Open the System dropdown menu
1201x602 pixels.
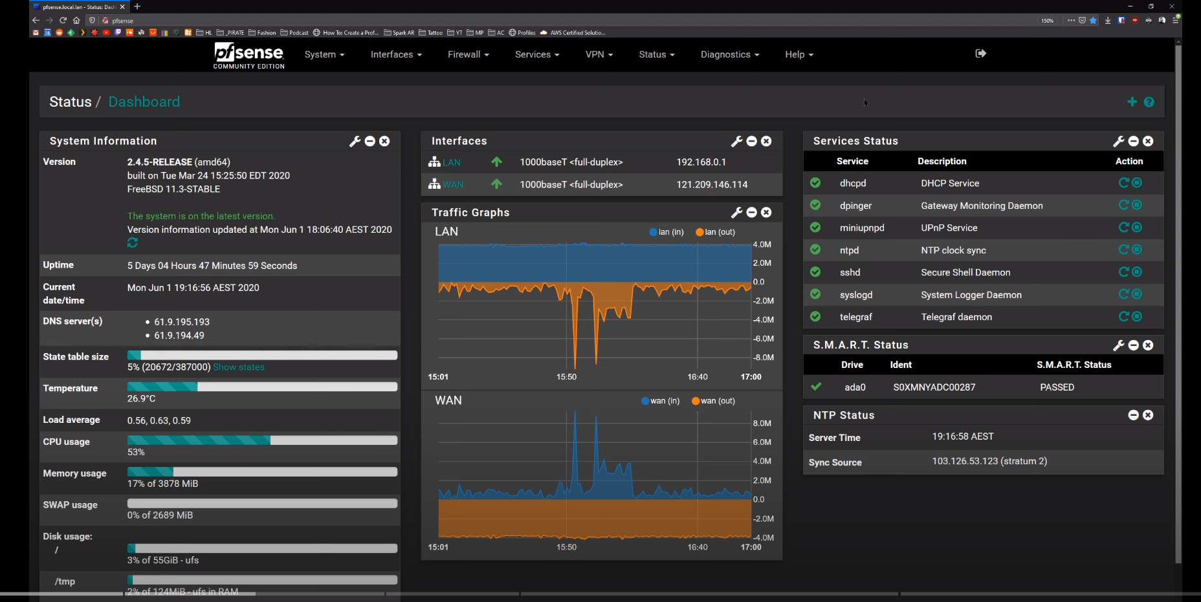(324, 54)
